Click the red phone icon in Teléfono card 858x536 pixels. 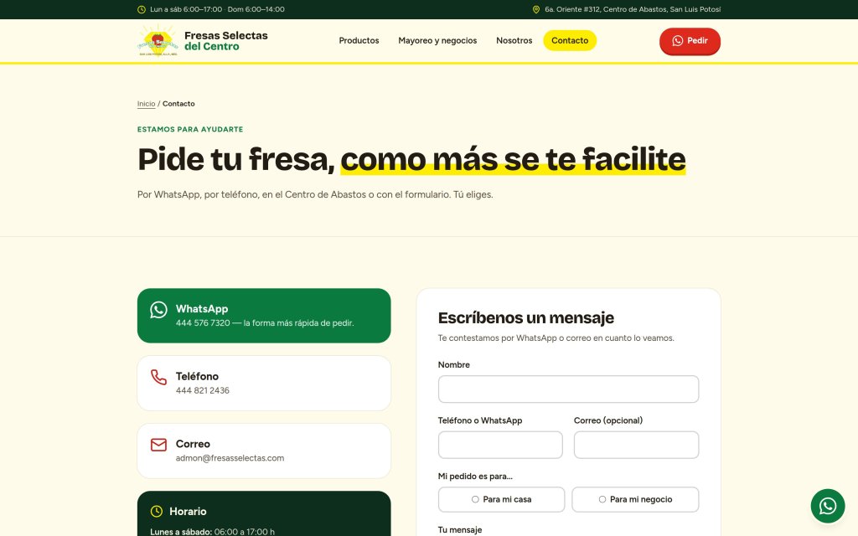[158, 378]
